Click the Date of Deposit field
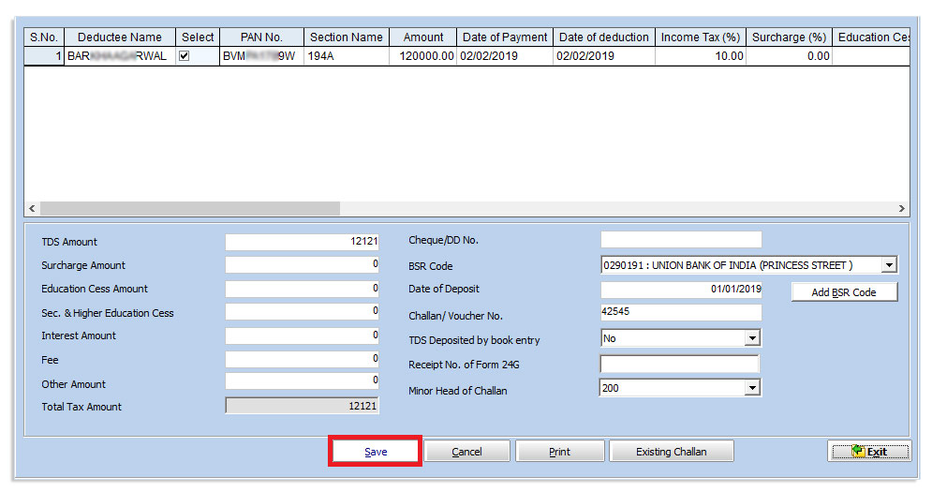 coord(681,290)
